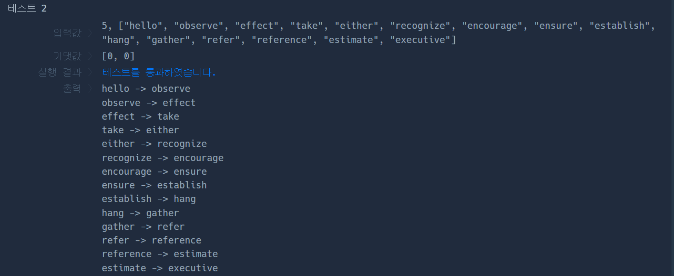Viewport: 674px width, 276px height.
Task: Click the 기댓값 label
Action: coord(67,56)
